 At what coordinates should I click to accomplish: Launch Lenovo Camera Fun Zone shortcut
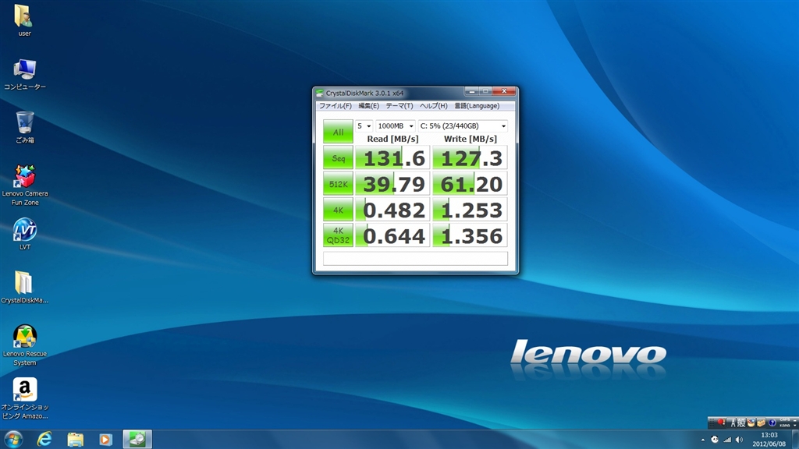click(x=24, y=186)
